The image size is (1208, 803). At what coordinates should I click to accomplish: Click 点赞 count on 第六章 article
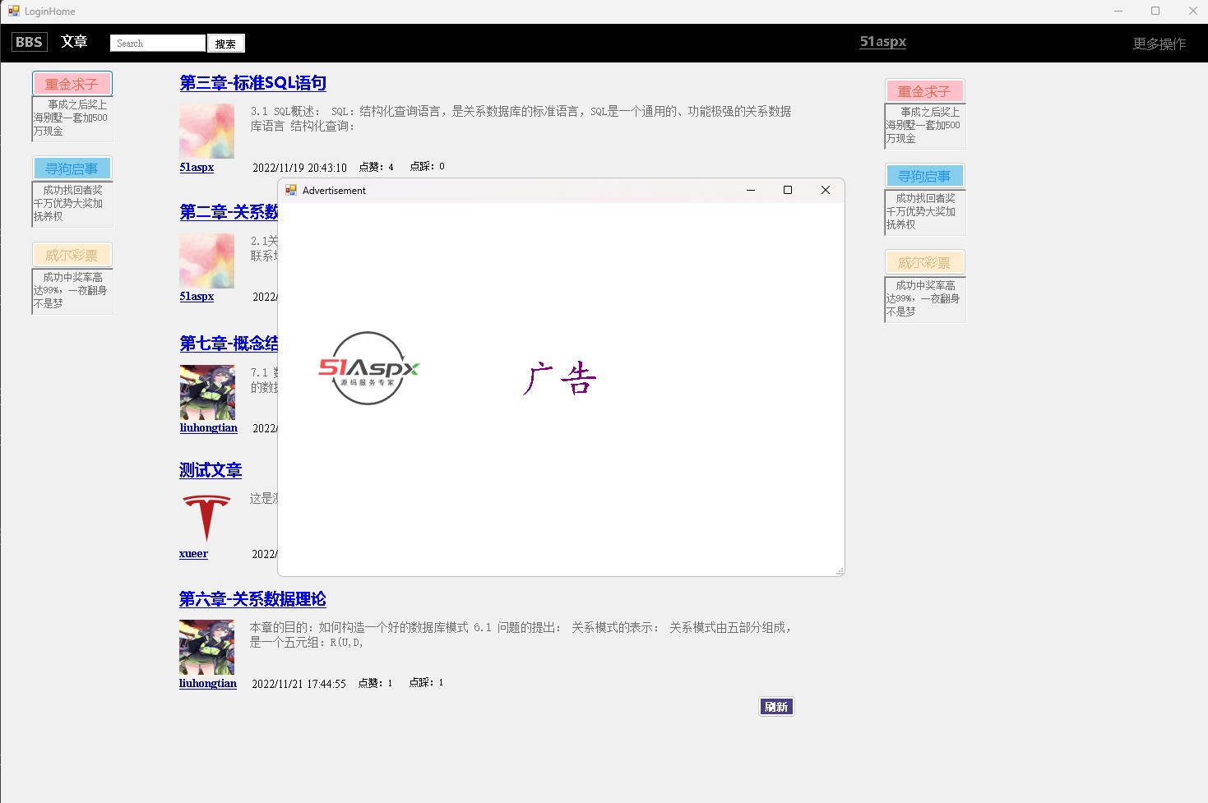click(x=376, y=683)
